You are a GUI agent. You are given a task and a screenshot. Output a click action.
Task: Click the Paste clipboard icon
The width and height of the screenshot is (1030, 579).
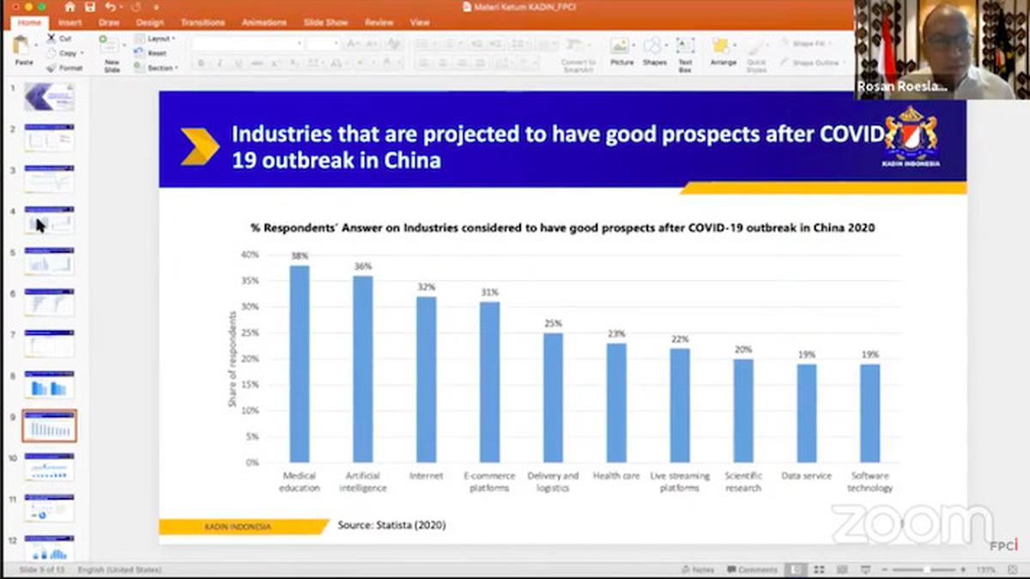[x=21, y=46]
